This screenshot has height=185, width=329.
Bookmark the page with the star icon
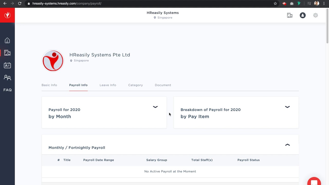pos(275,3)
